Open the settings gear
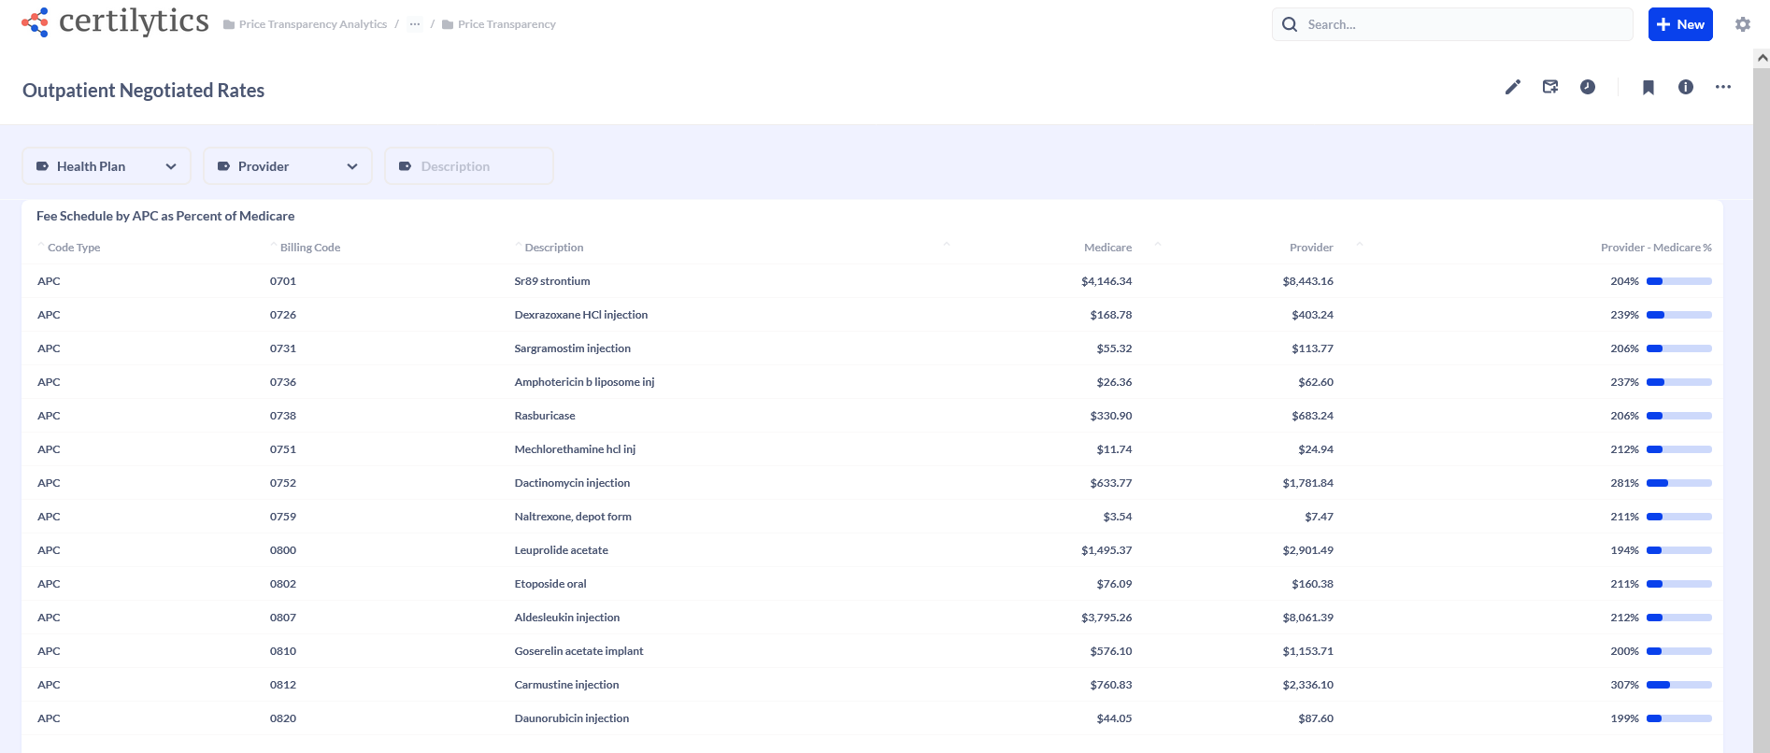 [x=1743, y=24]
